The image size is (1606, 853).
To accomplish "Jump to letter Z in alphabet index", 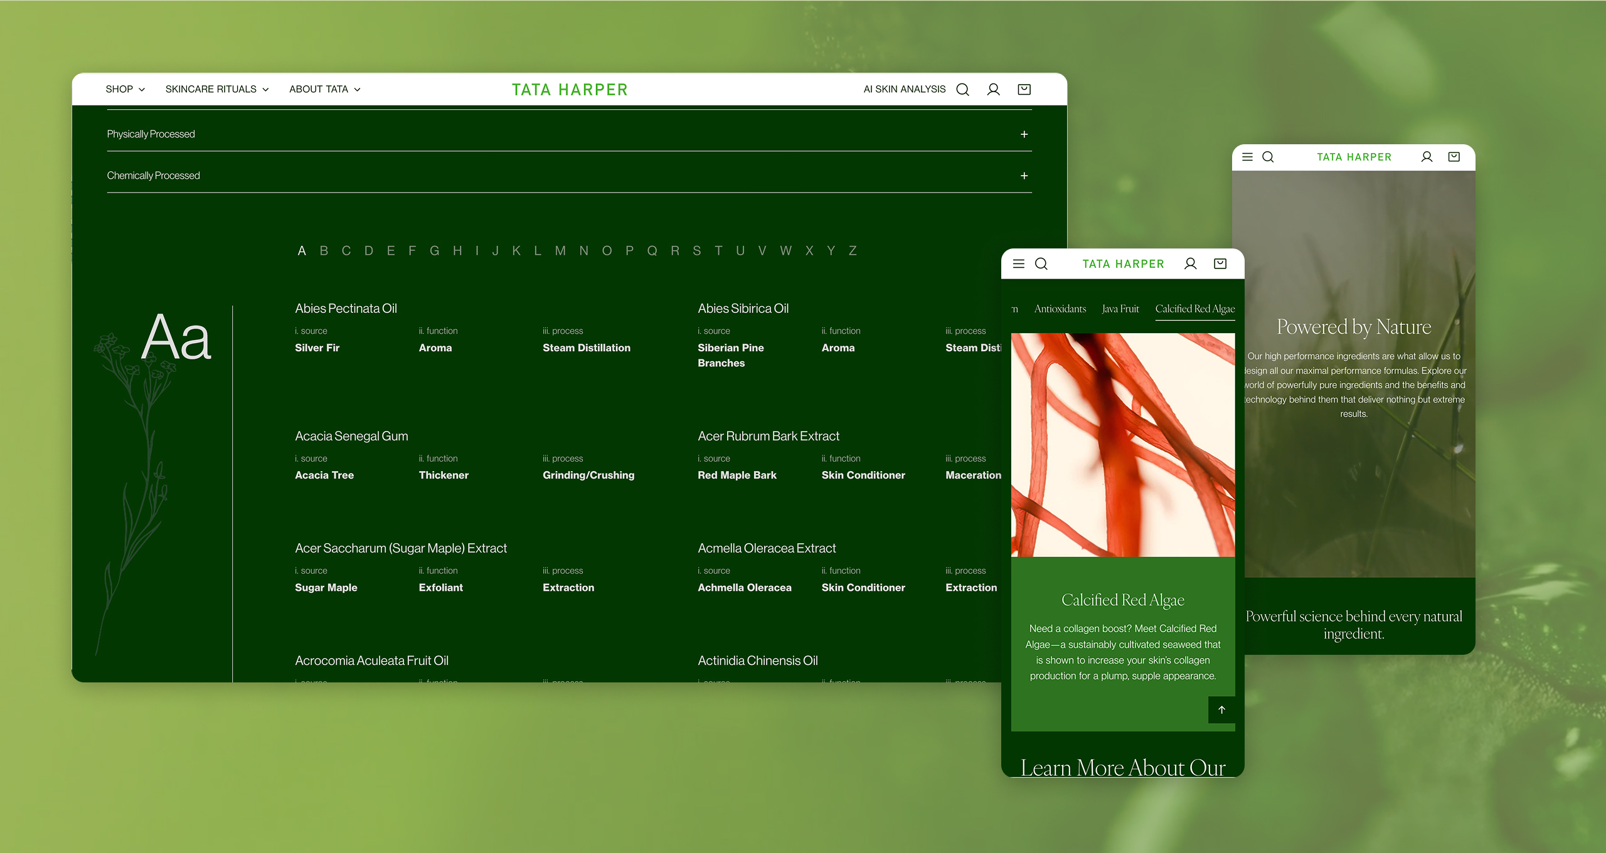I will tap(853, 251).
